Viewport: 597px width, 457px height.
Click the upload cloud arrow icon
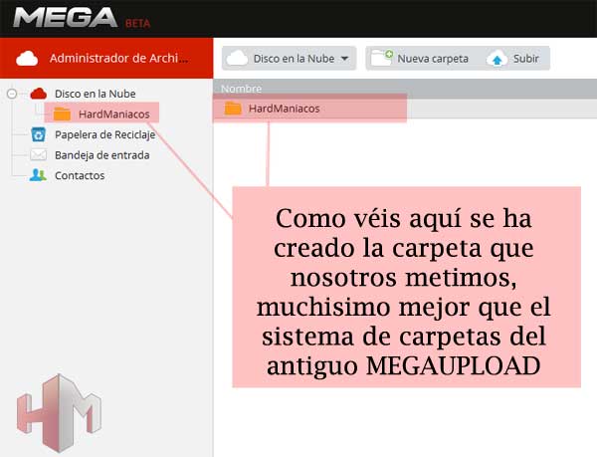(497, 59)
